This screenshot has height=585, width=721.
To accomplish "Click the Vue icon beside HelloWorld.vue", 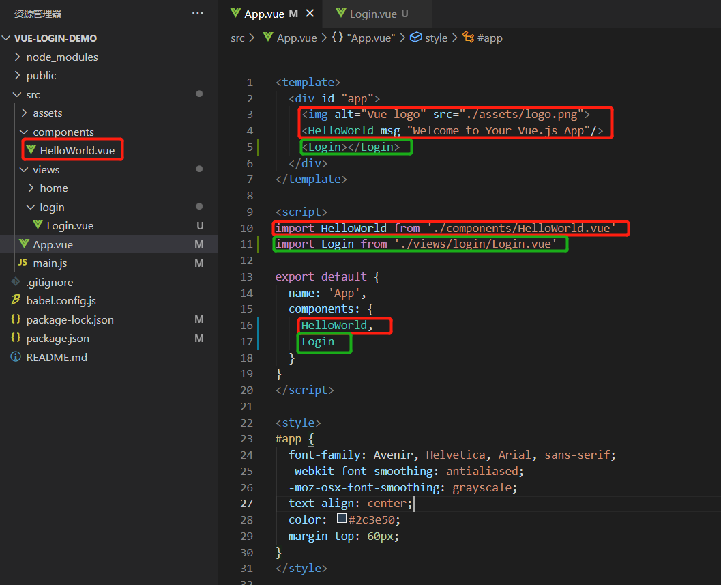I will point(31,149).
